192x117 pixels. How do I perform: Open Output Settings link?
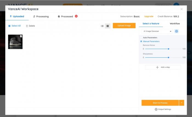[163, 109]
